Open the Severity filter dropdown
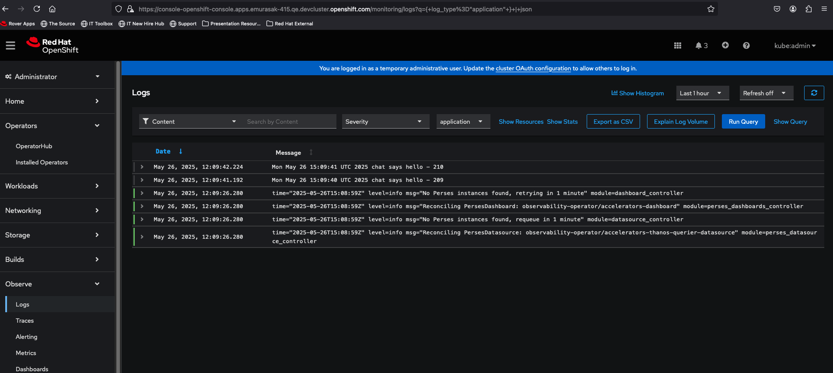The height and width of the screenshot is (373, 833). [382, 122]
